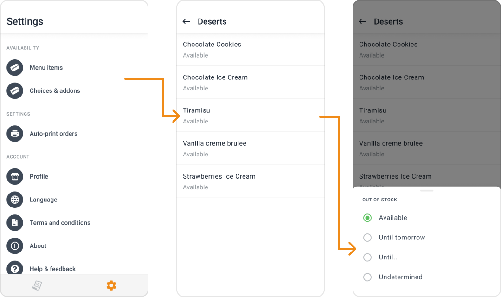Click the Terms and conditions document icon
The width and height of the screenshot is (501, 297).
pos(14,223)
